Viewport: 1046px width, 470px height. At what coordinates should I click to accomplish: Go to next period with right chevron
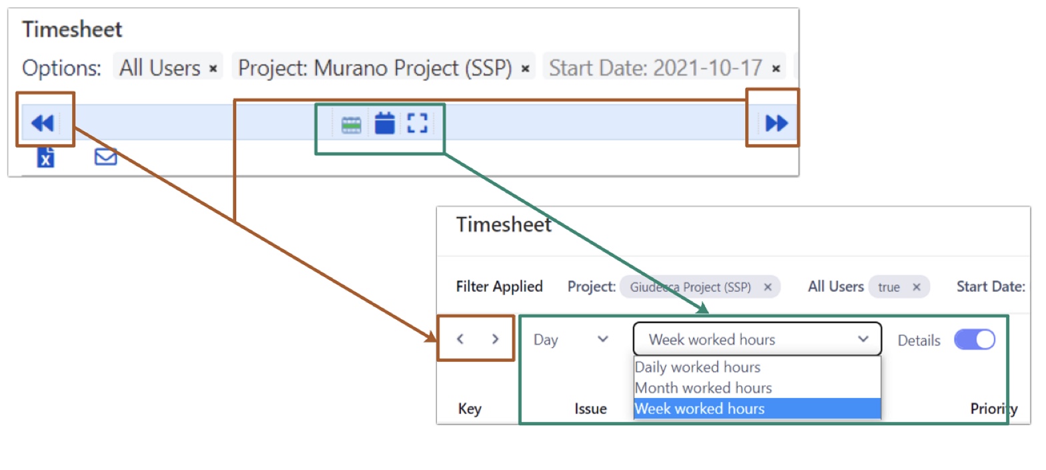495,339
